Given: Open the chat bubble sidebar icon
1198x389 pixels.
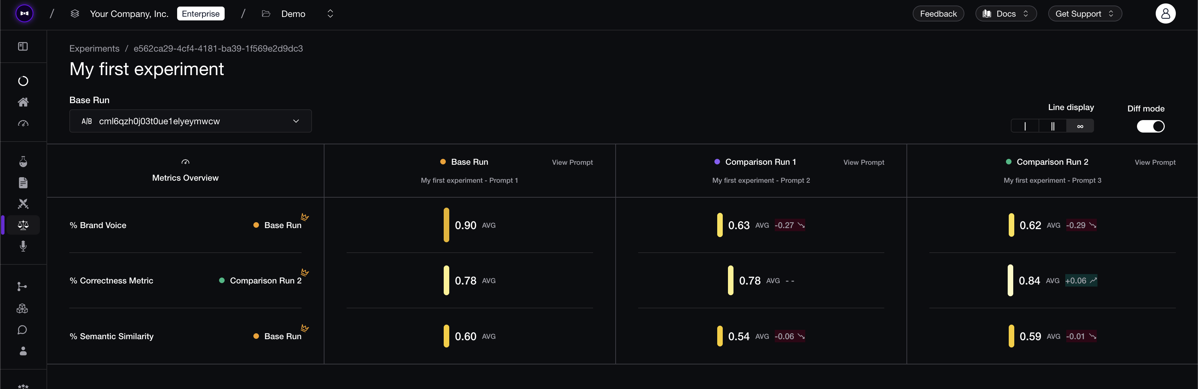Looking at the screenshot, I should [22, 330].
